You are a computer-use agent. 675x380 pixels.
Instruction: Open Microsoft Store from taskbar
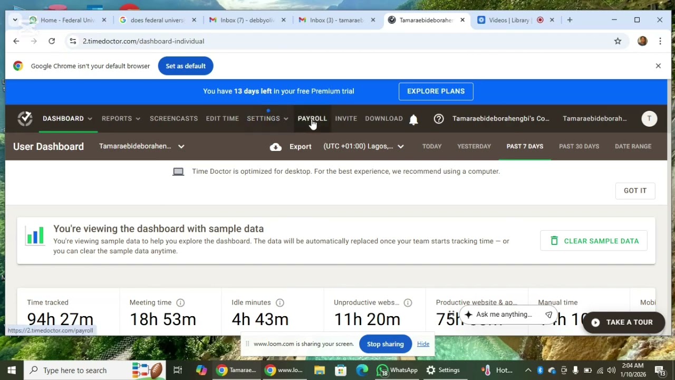(341, 370)
